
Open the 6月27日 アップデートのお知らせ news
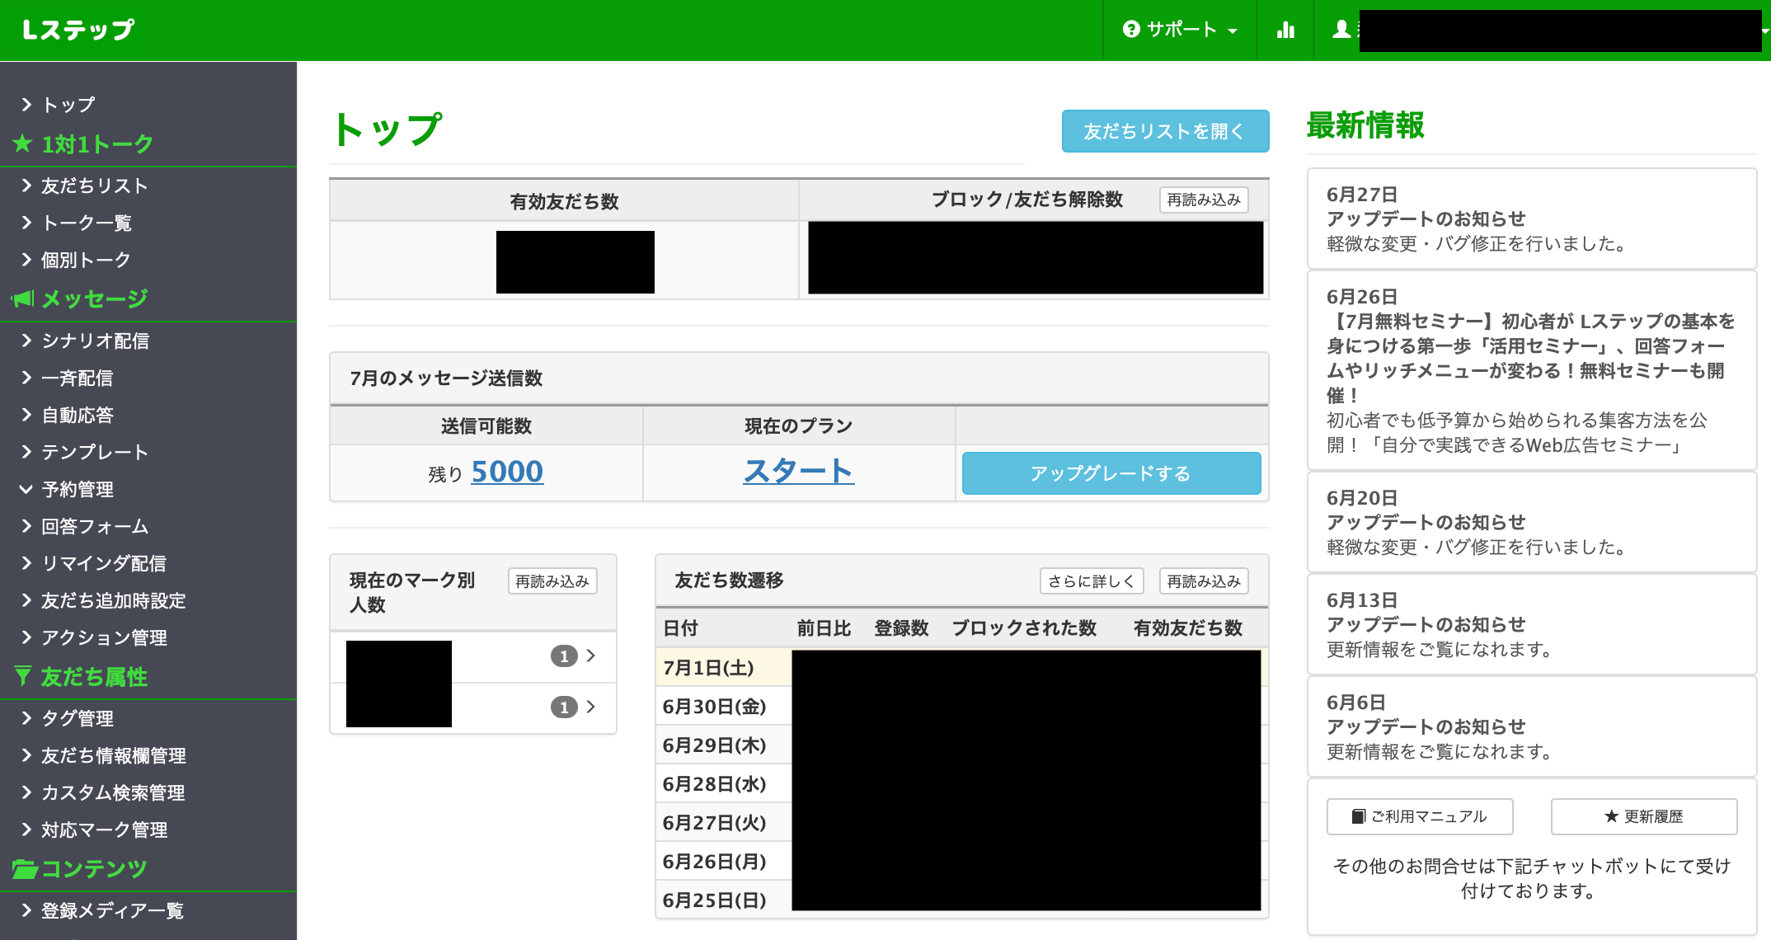point(1532,219)
